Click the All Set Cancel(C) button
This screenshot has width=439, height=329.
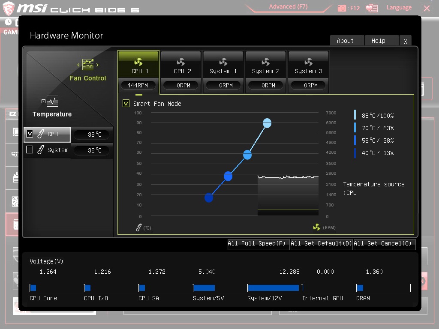click(385, 244)
